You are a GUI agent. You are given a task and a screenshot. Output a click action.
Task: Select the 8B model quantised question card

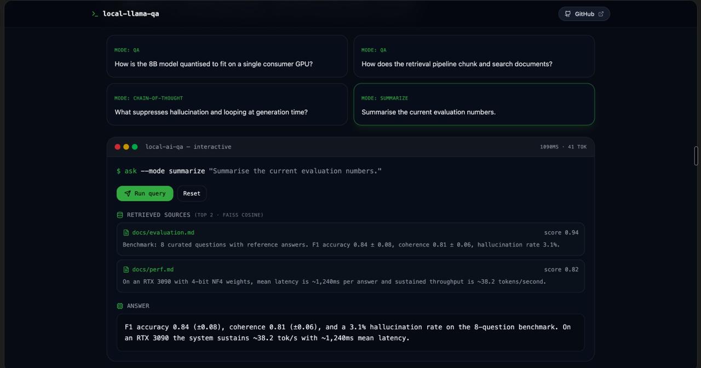click(x=227, y=56)
